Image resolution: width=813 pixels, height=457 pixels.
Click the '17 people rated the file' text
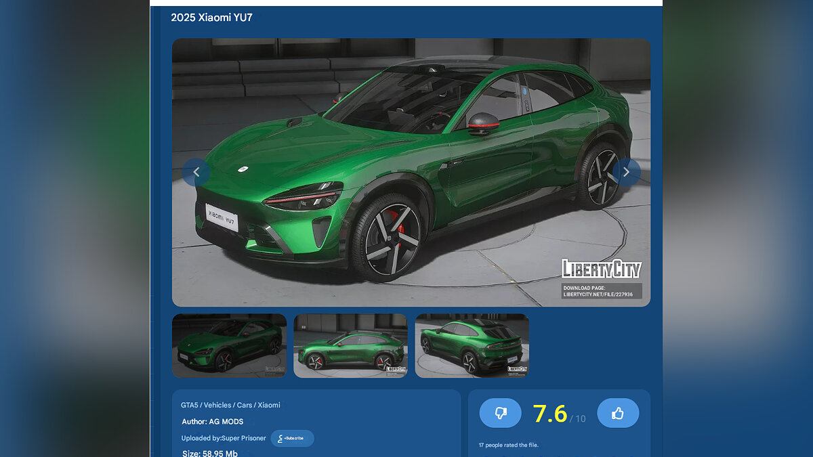[508, 445]
